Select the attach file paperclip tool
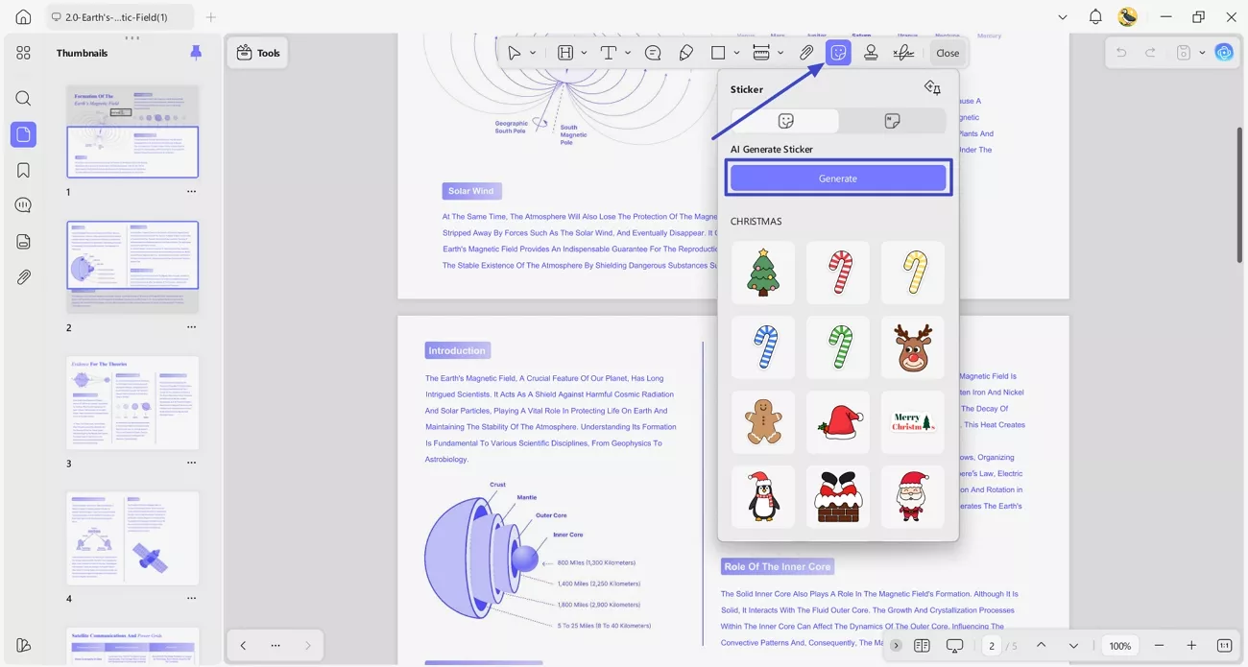The height and width of the screenshot is (667, 1248). pos(806,53)
